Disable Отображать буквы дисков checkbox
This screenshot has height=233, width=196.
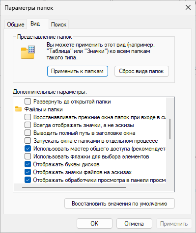pos(28,164)
